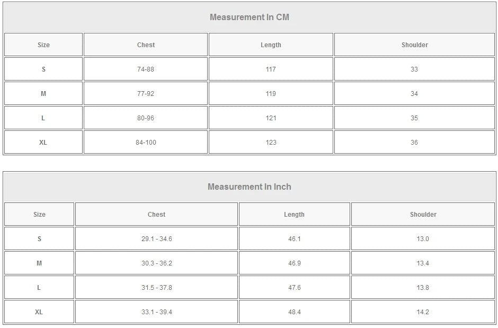Click the shoulder value 36
498x328 pixels.
pyautogui.click(x=414, y=143)
